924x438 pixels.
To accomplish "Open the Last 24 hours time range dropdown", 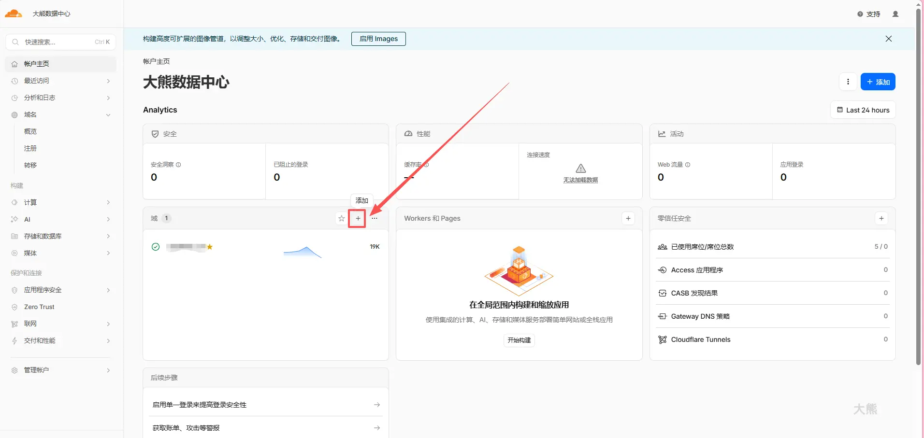I will tap(863, 110).
